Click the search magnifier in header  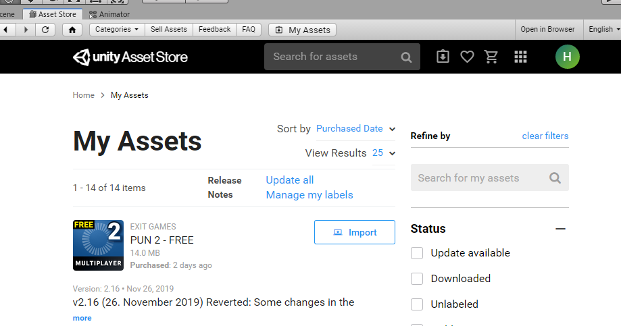406,57
